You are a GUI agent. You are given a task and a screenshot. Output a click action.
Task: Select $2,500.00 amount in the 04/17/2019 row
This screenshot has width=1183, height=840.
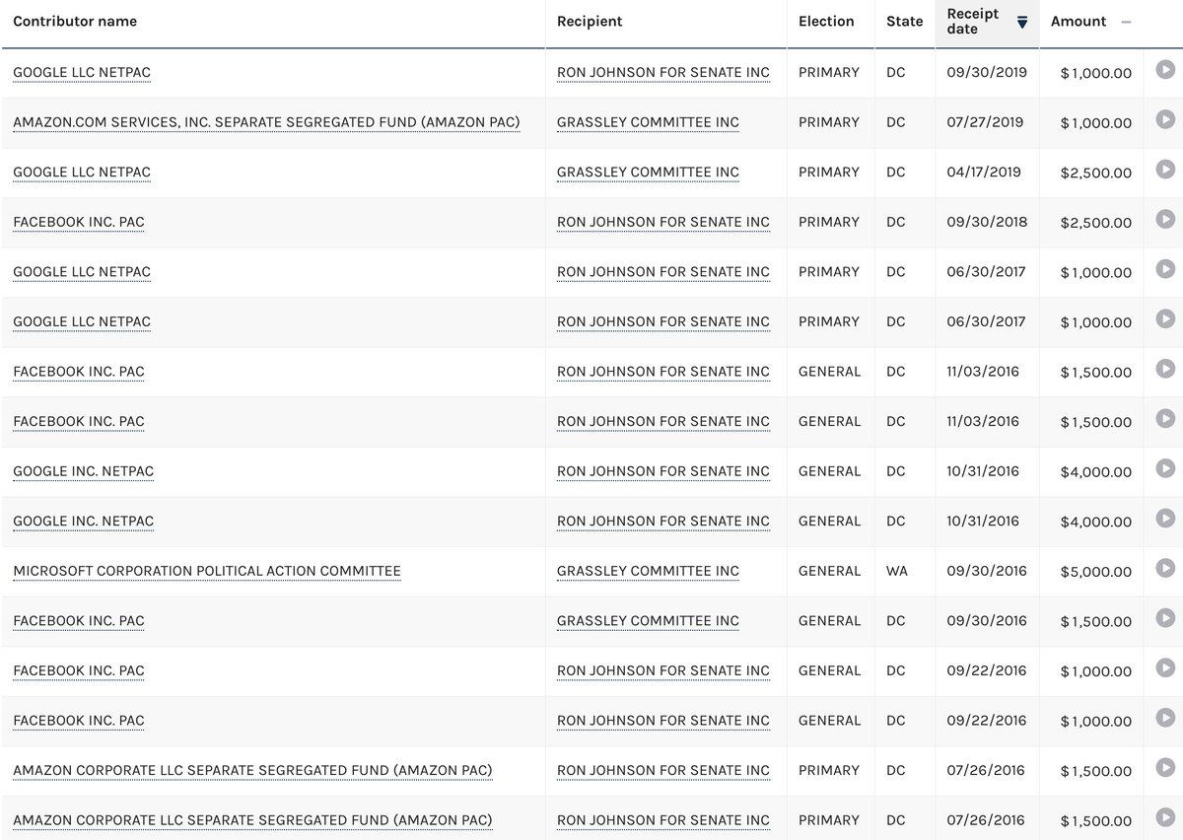click(x=1095, y=173)
